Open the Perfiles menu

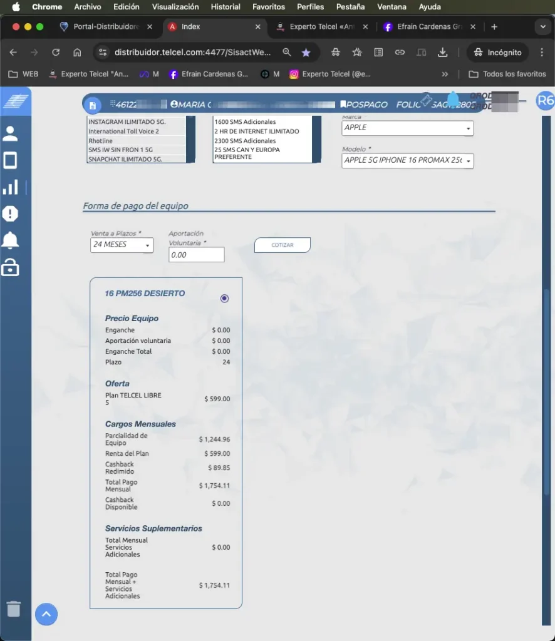click(311, 6)
